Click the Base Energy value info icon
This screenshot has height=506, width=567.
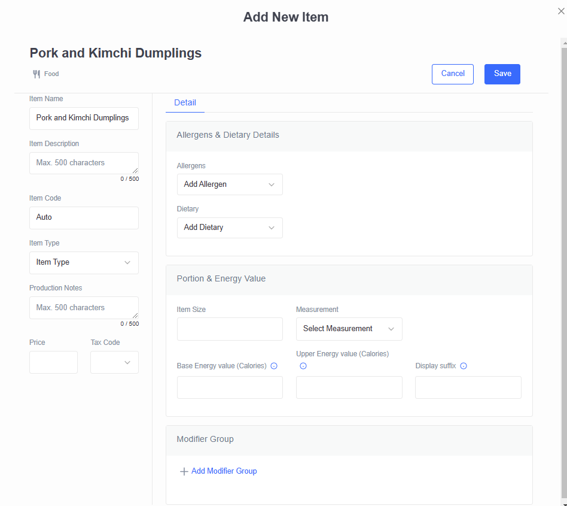(x=274, y=366)
